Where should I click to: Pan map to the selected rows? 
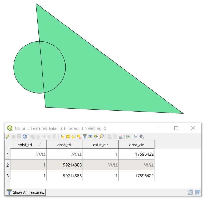[96, 137]
